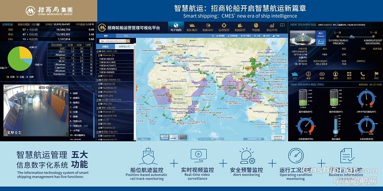
Task: Expand the Aframax (1) node
Action: pyautogui.click(x=99, y=112)
